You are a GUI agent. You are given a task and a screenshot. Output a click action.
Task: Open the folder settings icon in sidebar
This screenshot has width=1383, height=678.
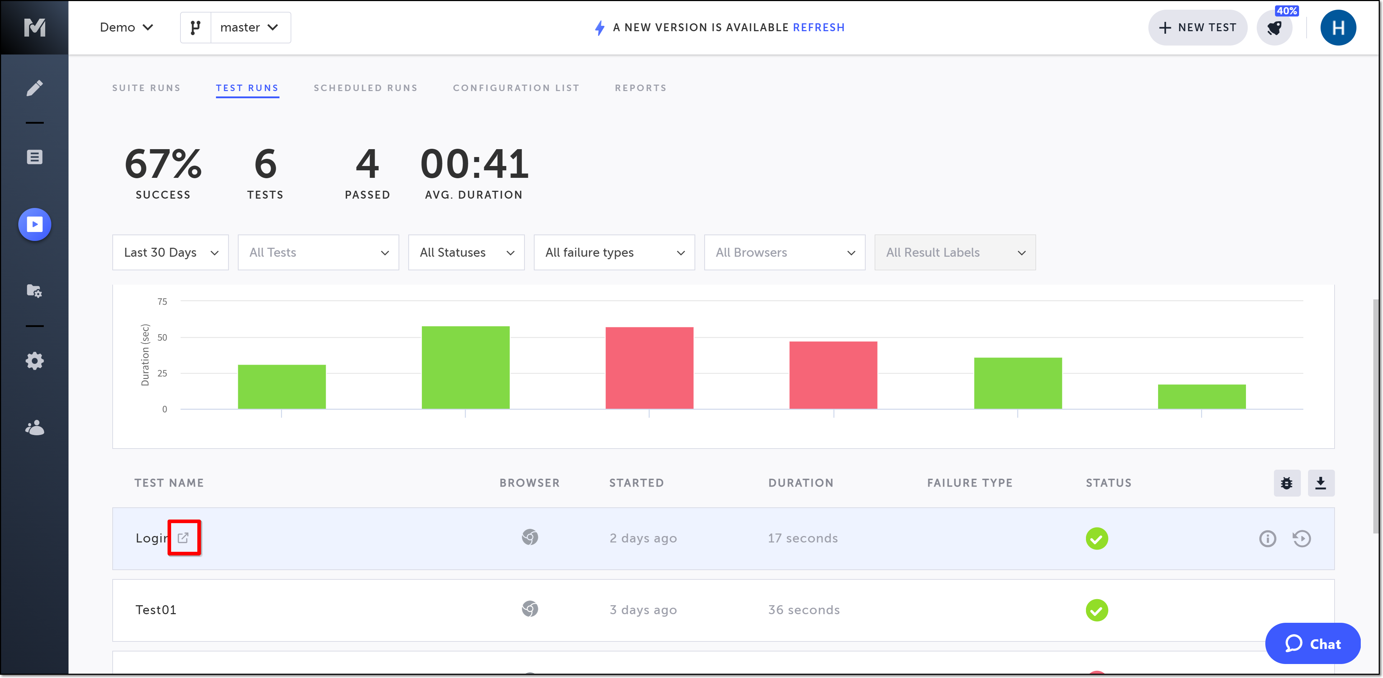[x=34, y=291]
